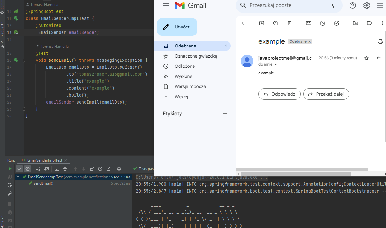Click Odpowiedz to reply to the email
The image size is (386, 228).
(279, 94)
